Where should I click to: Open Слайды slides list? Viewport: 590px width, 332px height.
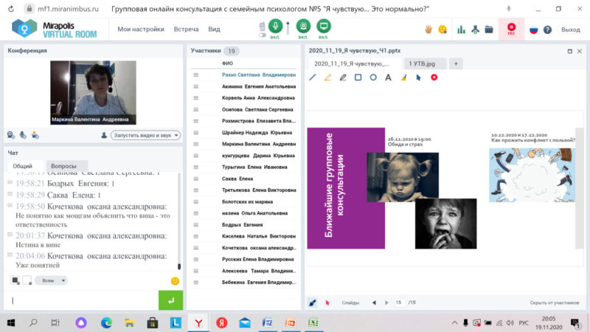(350, 302)
